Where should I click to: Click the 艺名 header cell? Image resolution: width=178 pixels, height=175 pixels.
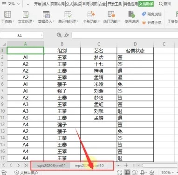(x=98, y=51)
